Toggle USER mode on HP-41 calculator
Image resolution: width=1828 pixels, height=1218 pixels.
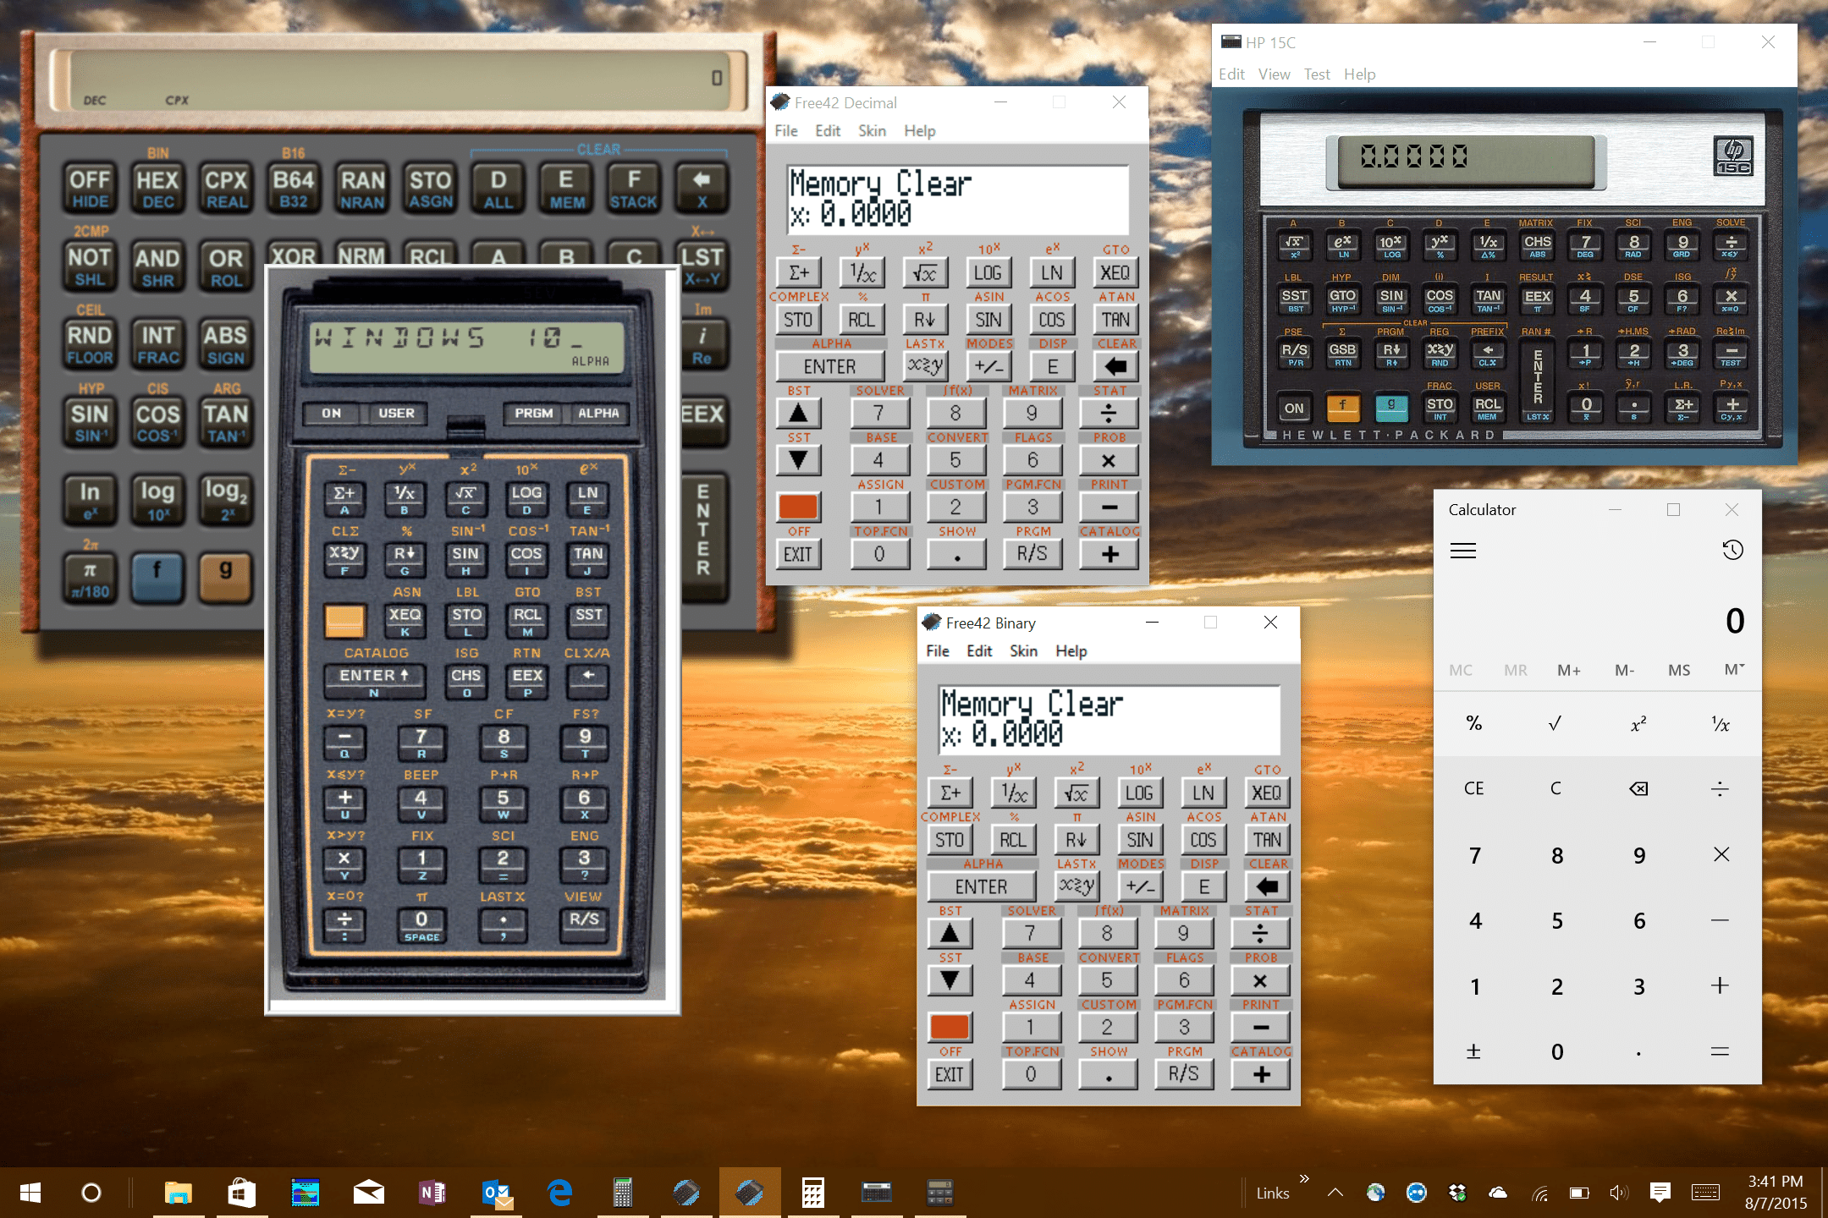point(396,413)
